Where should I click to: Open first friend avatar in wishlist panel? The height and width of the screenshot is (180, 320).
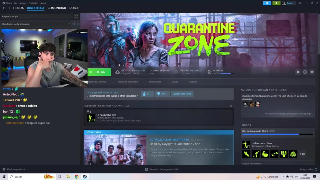point(245,104)
